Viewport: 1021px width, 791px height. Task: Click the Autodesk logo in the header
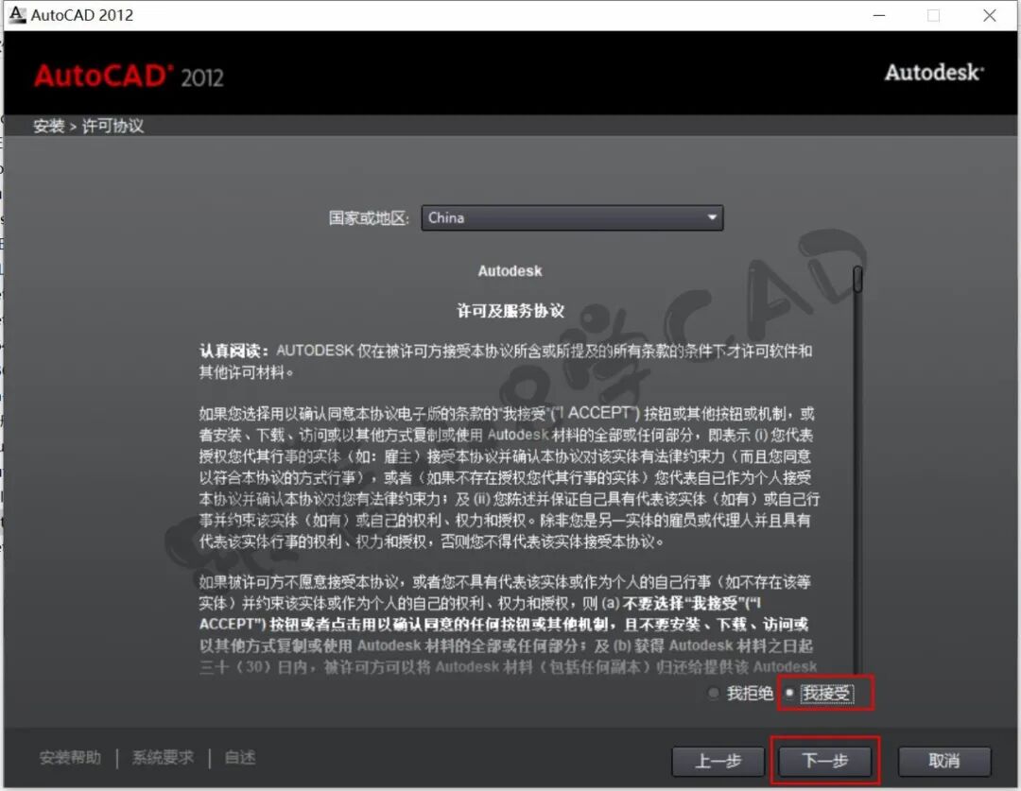(x=934, y=72)
